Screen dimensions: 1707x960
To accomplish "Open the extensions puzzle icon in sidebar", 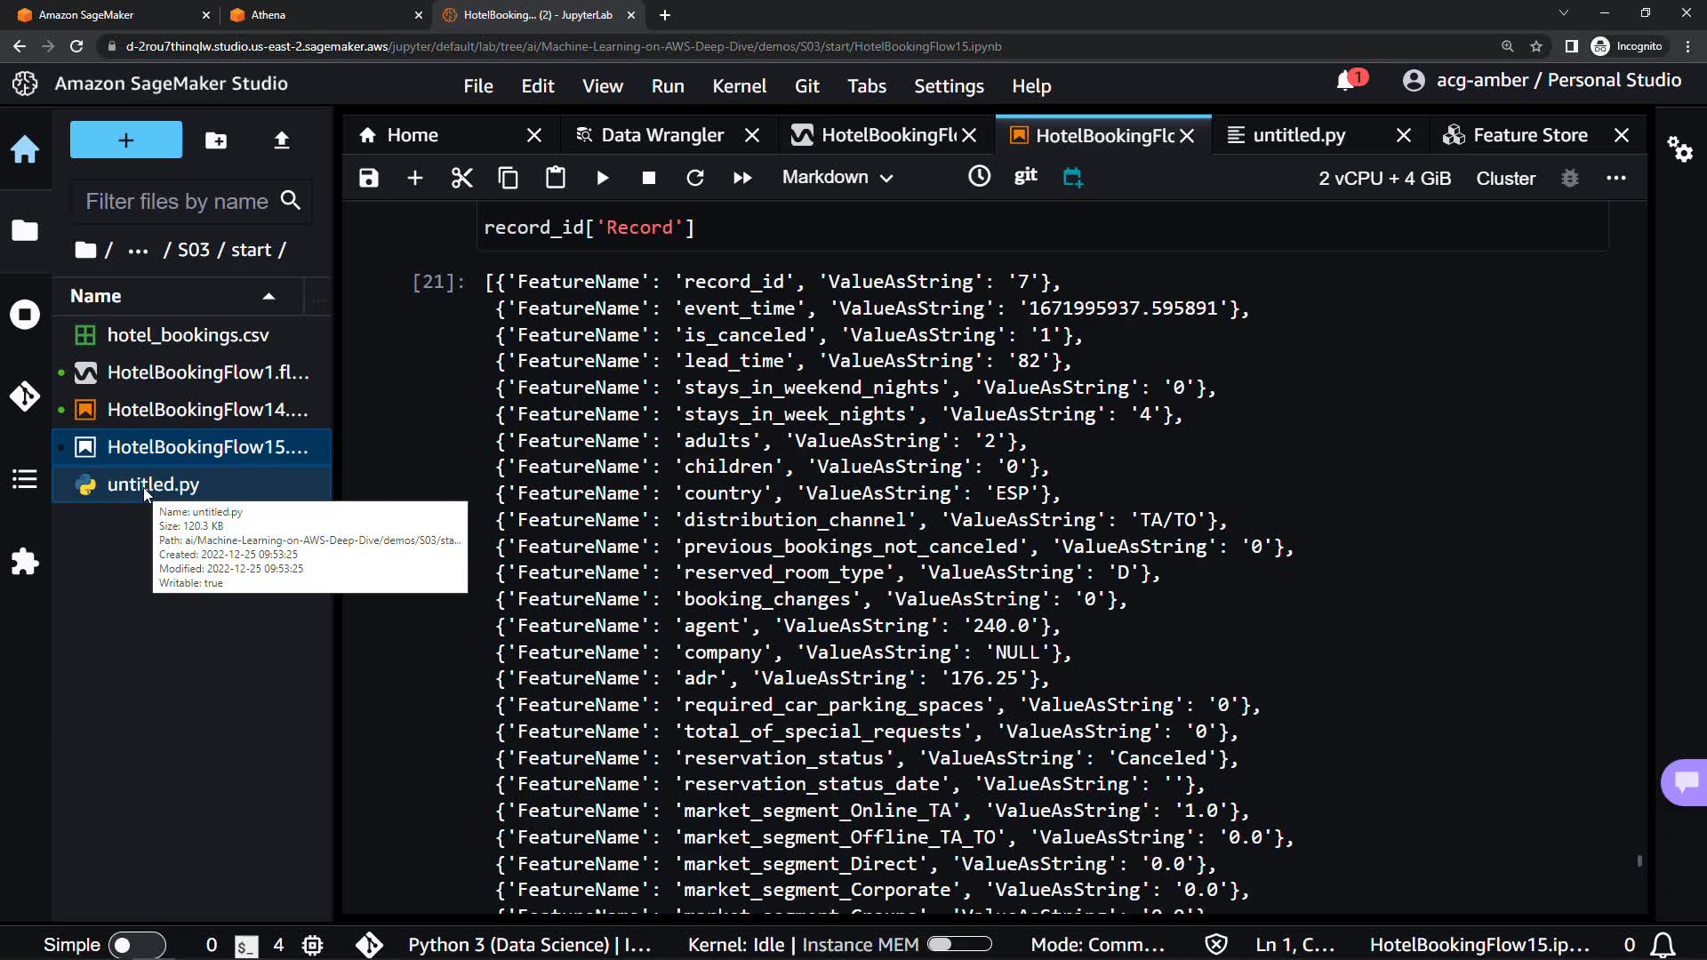I will pyautogui.click(x=25, y=562).
